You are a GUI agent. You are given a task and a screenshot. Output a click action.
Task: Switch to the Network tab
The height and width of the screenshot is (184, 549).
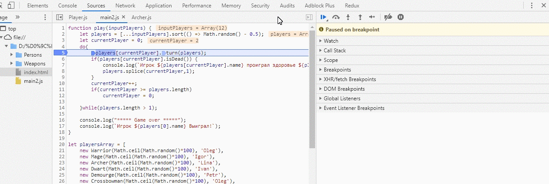[125, 6]
